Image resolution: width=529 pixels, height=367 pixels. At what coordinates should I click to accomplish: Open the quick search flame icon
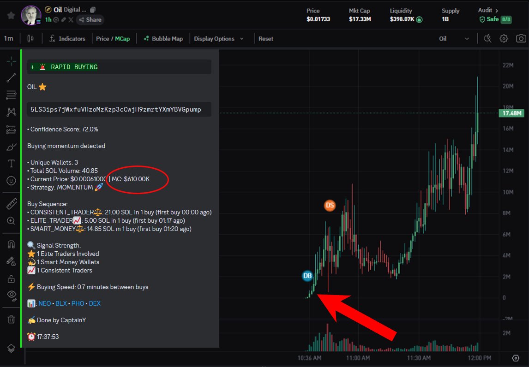point(487,39)
